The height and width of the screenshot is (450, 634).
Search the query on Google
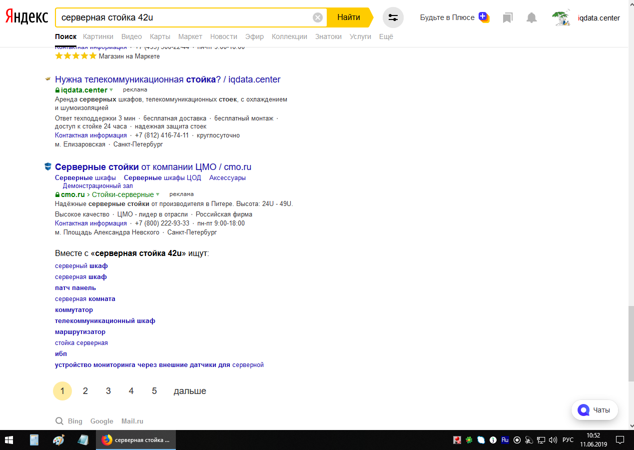pos(102,421)
